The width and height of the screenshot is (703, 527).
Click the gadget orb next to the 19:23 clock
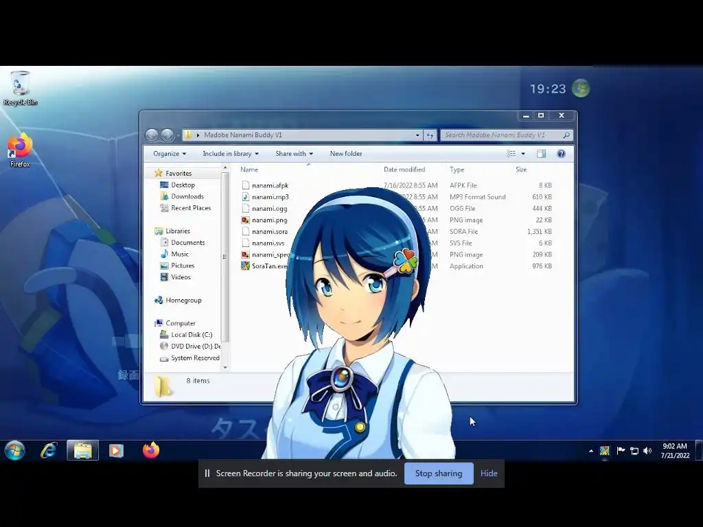tap(581, 89)
